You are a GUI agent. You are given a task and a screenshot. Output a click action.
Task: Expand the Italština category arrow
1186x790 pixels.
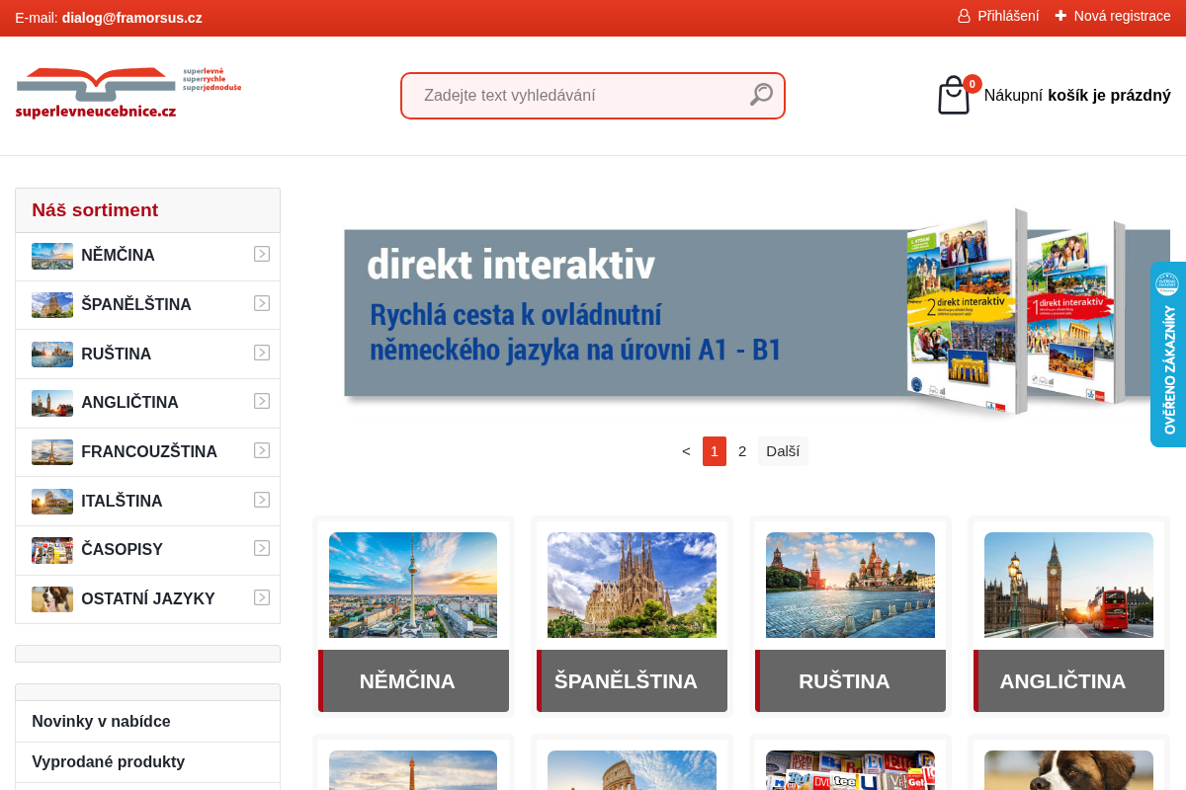click(x=262, y=500)
